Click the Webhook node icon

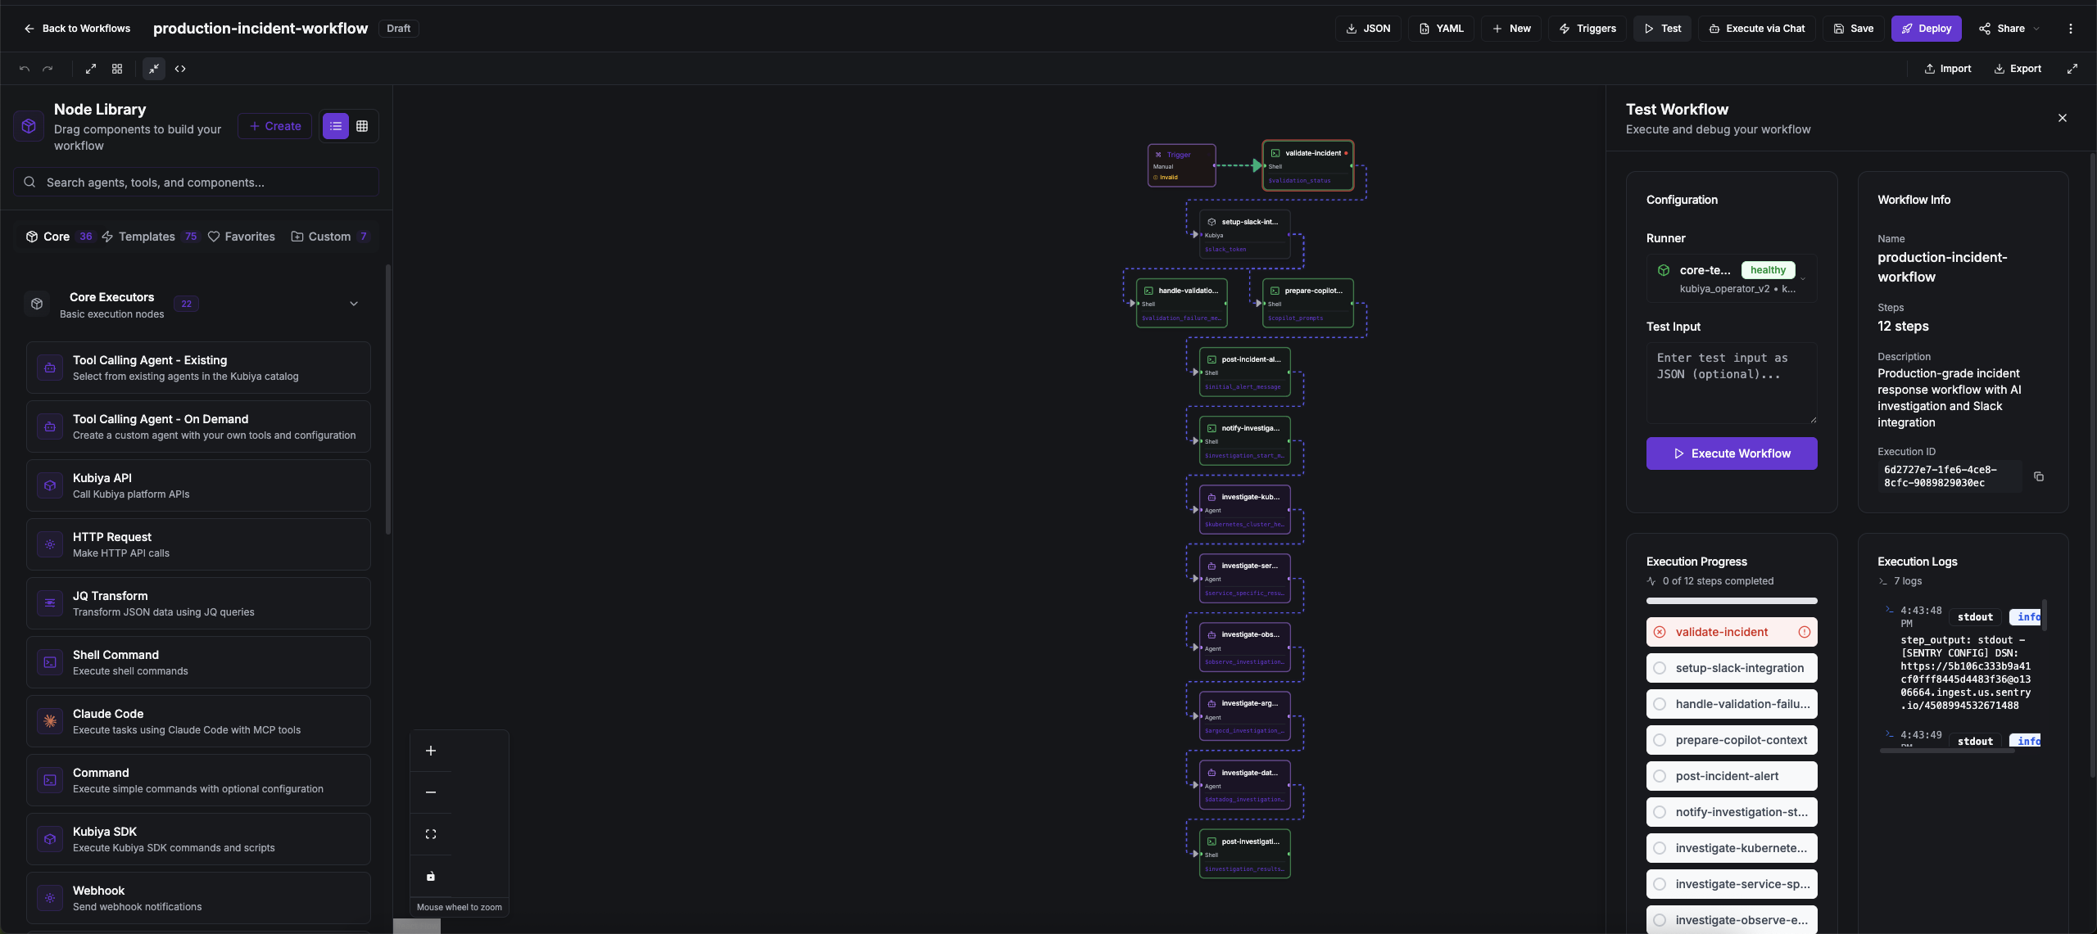[x=50, y=898]
